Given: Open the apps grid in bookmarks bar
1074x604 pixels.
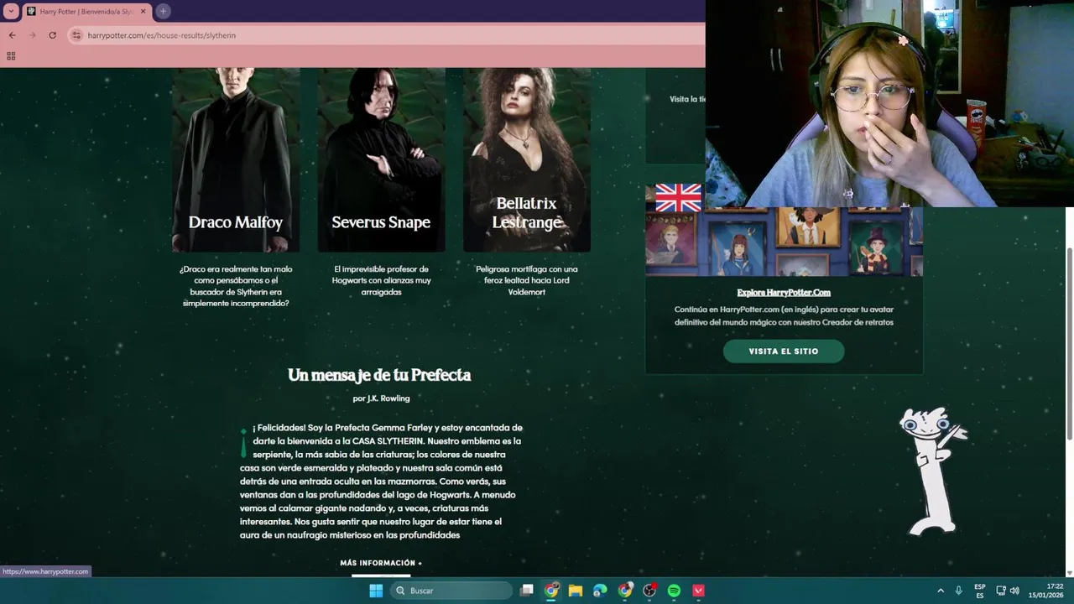Looking at the screenshot, I should (x=11, y=56).
